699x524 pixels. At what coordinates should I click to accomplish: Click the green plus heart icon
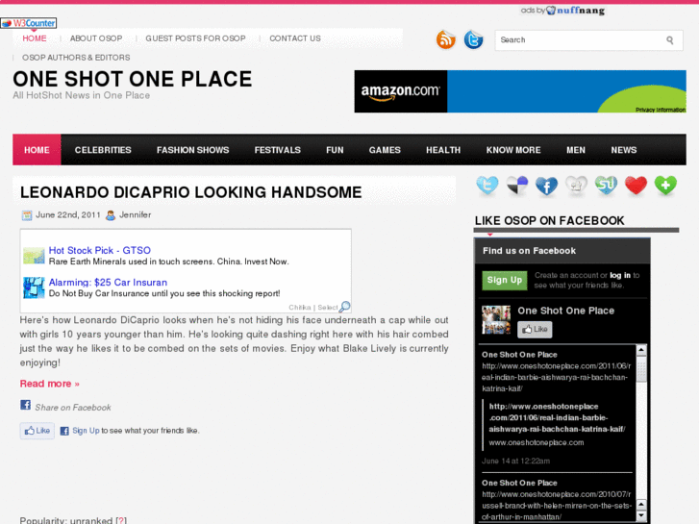[665, 186]
